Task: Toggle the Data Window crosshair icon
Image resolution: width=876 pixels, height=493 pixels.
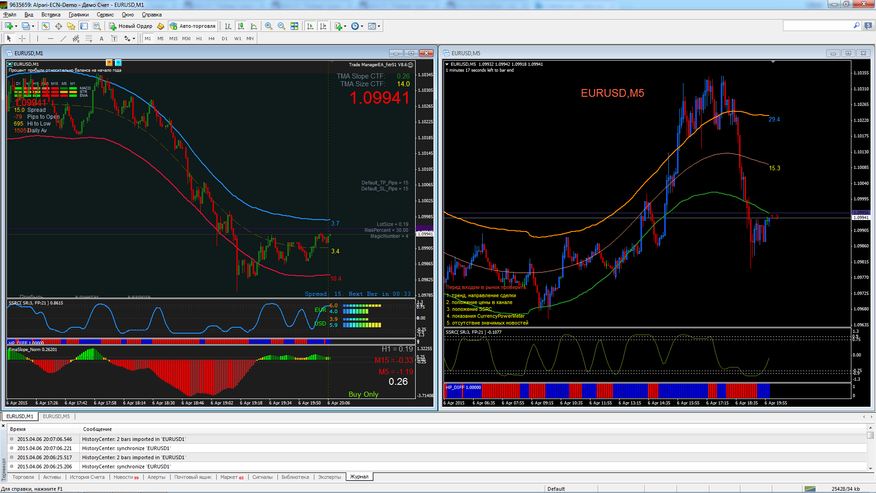Action: tap(58, 26)
